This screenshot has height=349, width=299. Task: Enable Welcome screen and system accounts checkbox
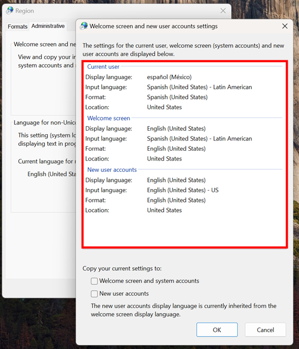[x=94, y=281]
